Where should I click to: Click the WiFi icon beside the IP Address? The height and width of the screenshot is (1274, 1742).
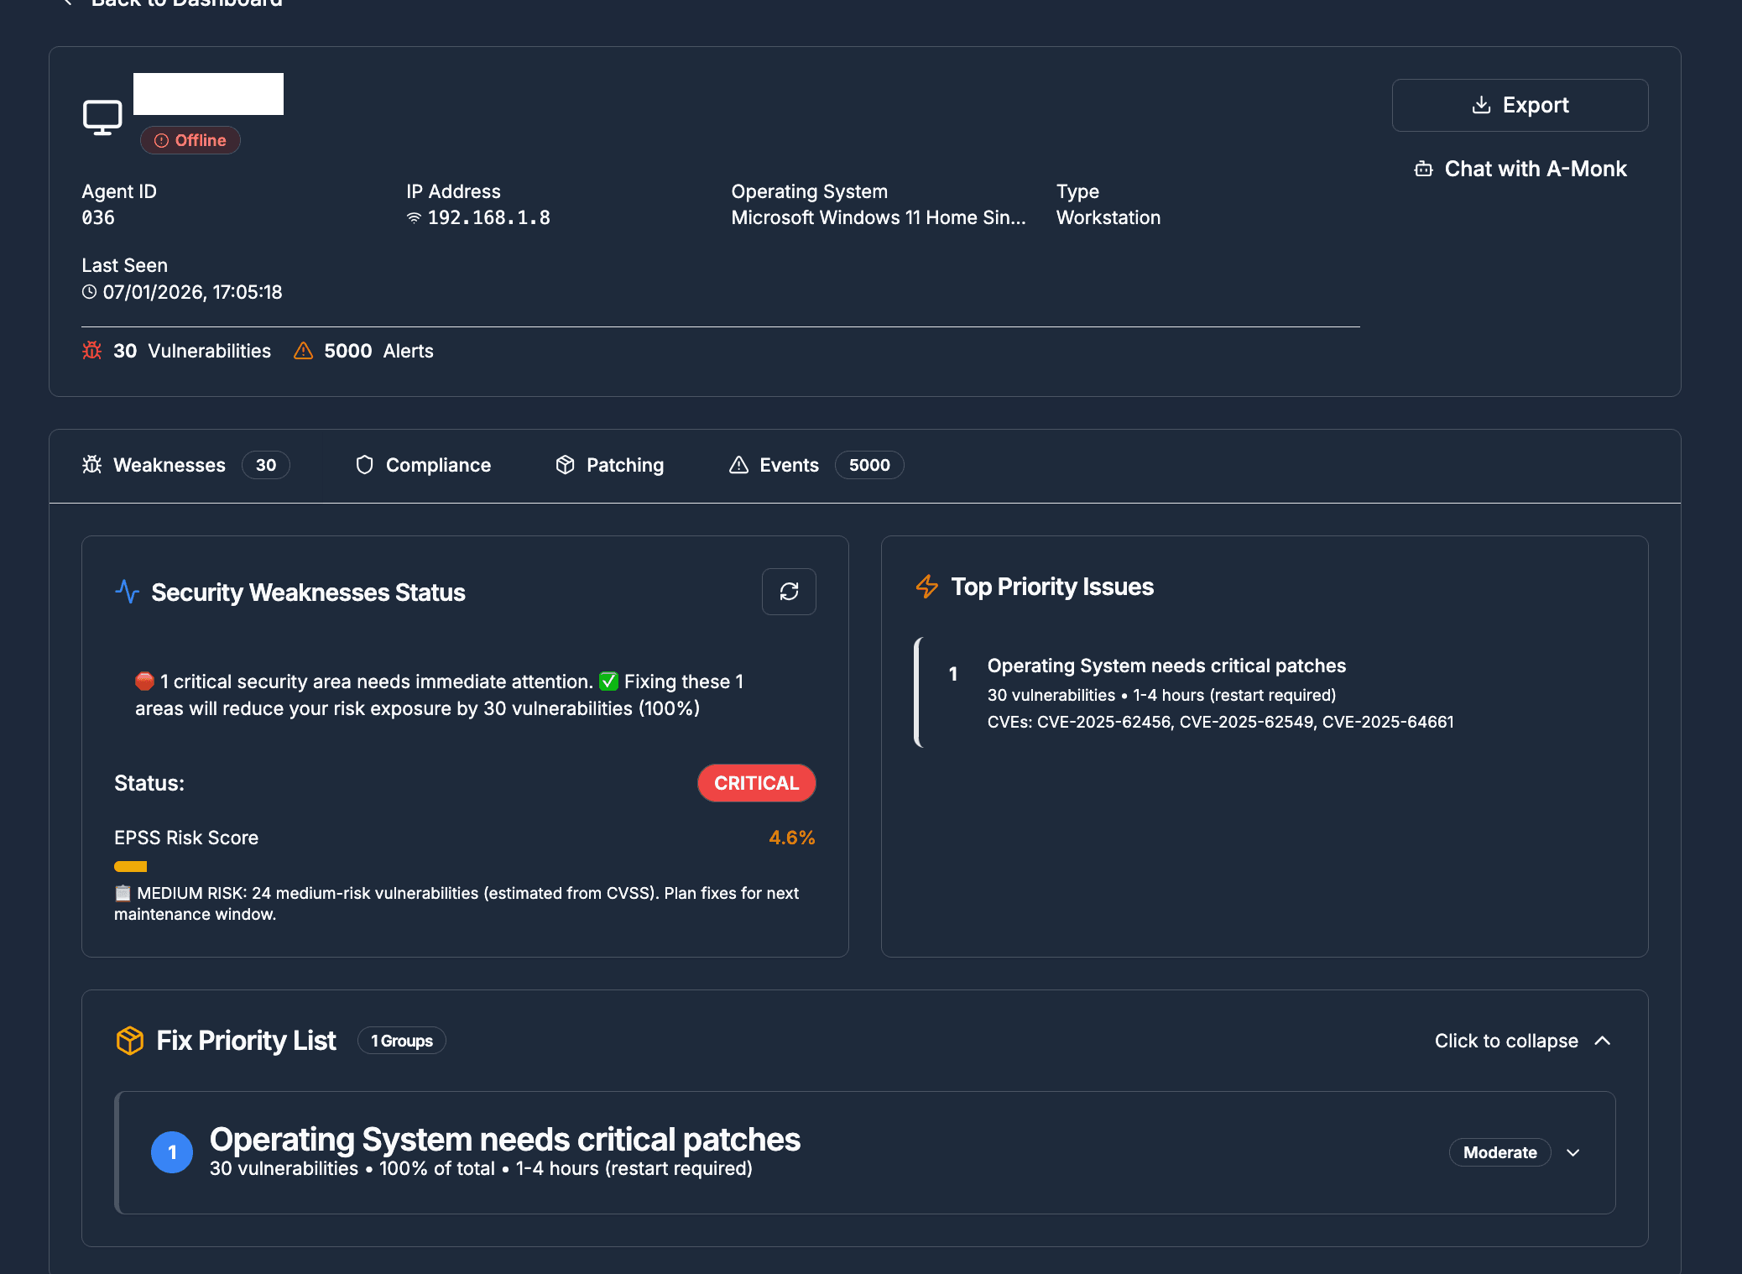point(413,217)
